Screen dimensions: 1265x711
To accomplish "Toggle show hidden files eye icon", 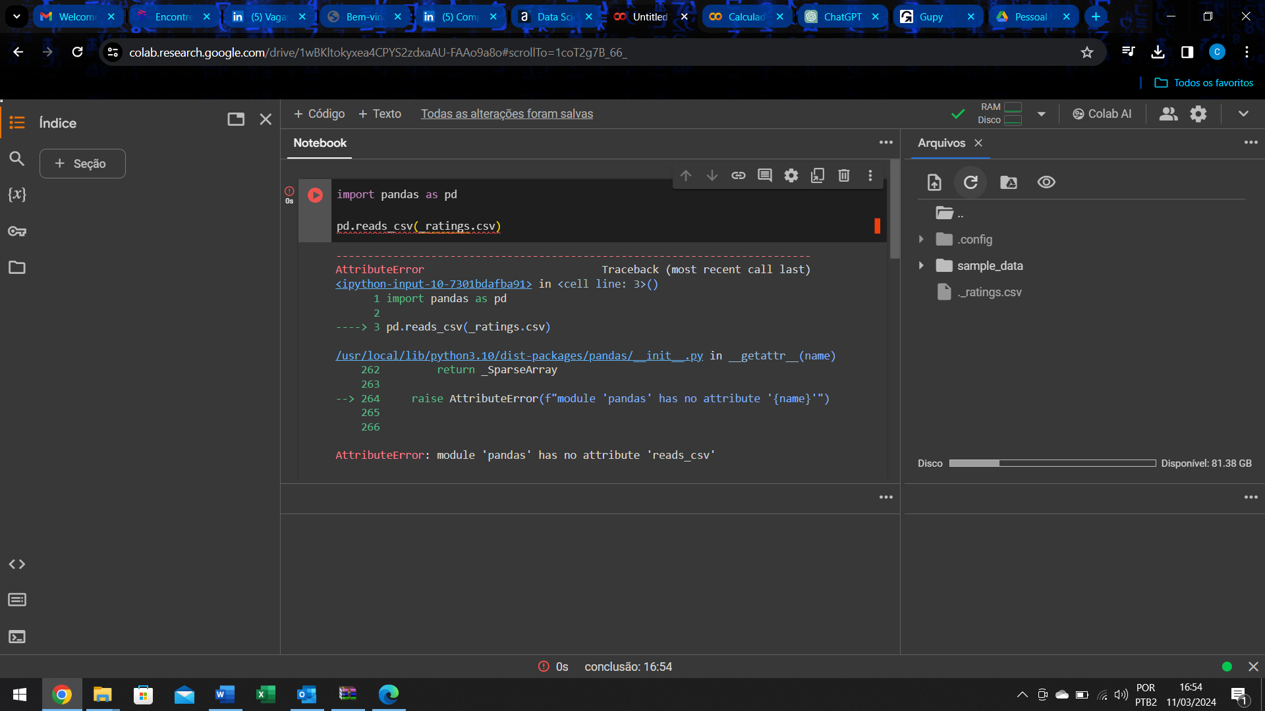I will [x=1046, y=182].
